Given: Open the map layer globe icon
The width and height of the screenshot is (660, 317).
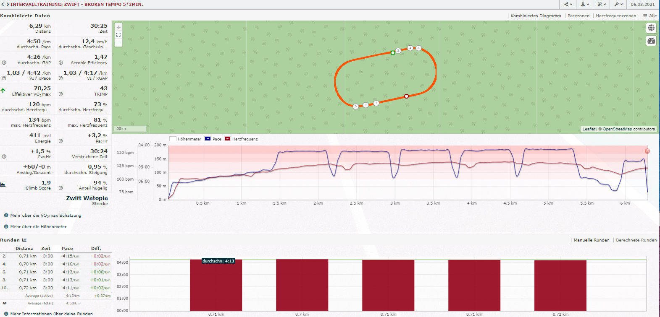Looking at the screenshot, I should tap(651, 28).
